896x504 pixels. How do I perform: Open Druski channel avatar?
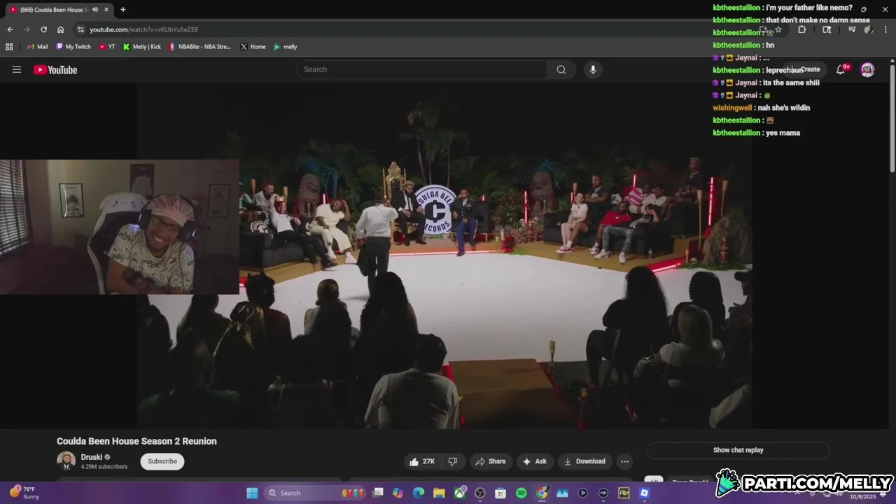point(66,461)
